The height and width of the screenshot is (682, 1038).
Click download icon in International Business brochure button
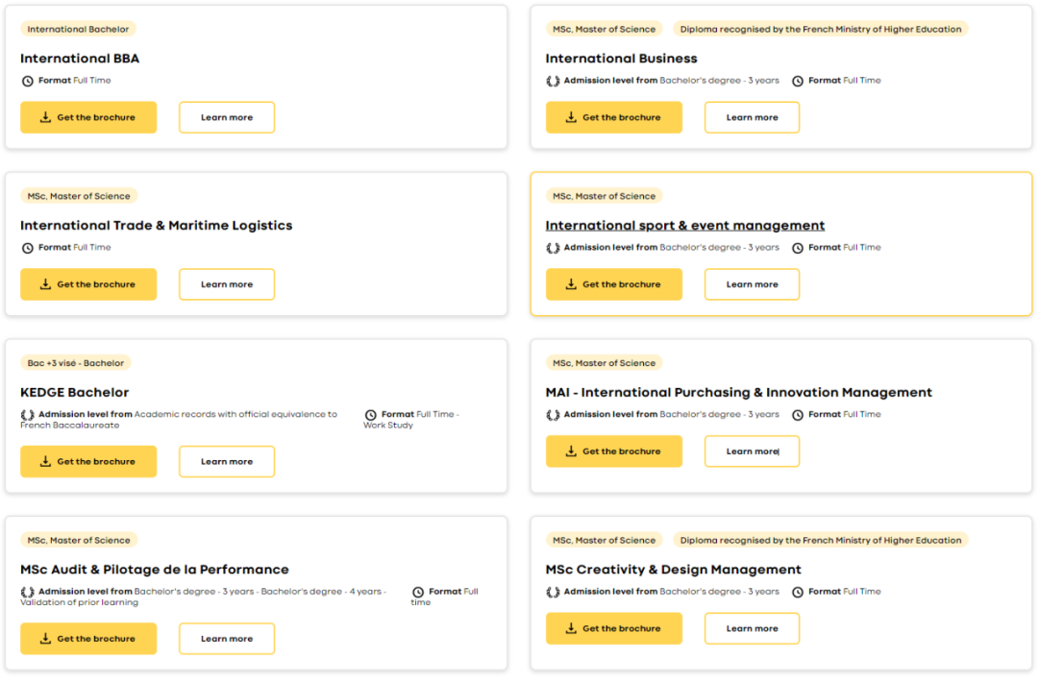pyautogui.click(x=571, y=117)
